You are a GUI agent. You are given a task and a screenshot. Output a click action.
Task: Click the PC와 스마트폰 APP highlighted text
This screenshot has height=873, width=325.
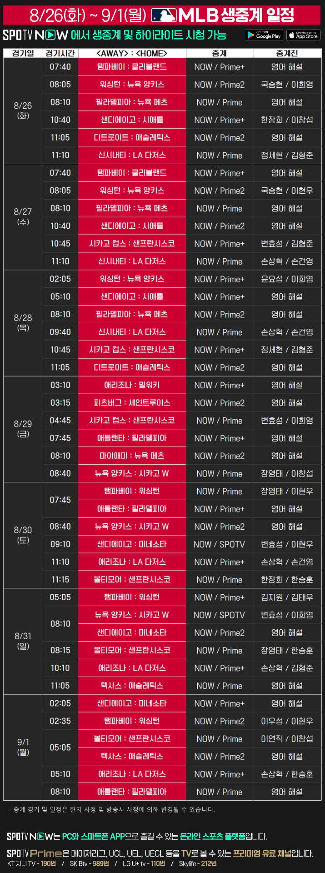pyautogui.click(x=93, y=836)
